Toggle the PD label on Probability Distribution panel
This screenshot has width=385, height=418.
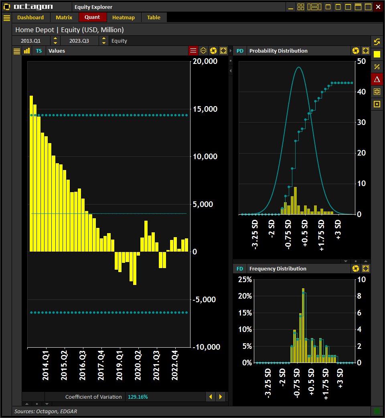pos(240,51)
